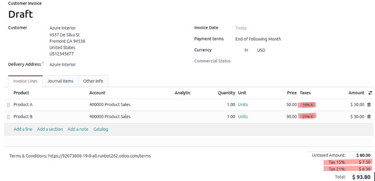The image size is (375, 181).
Task: Open the Currency USD selector
Action: click(x=261, y=50)
